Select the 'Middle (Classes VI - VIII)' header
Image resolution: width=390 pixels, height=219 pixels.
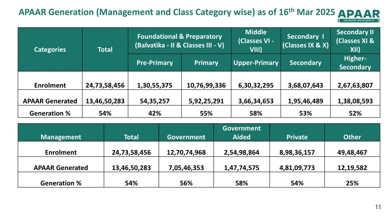click(x=256, y=41)
